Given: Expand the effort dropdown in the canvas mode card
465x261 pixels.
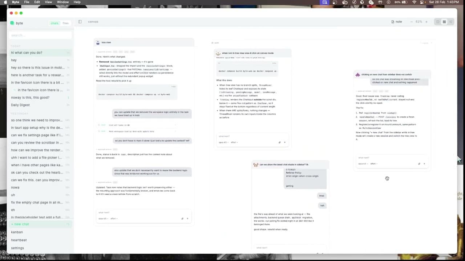Looking at the screenshot, I should pyautogui.click(x=234, y=142).
